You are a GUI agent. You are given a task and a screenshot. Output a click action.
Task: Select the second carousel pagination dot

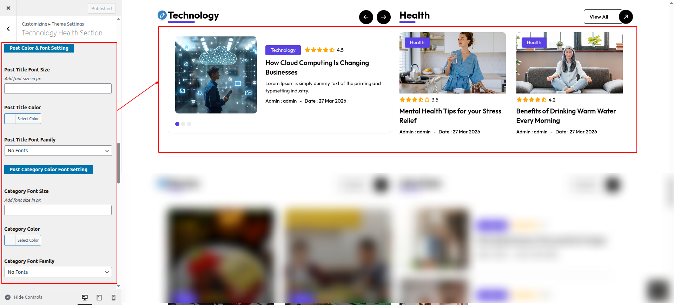183,124
